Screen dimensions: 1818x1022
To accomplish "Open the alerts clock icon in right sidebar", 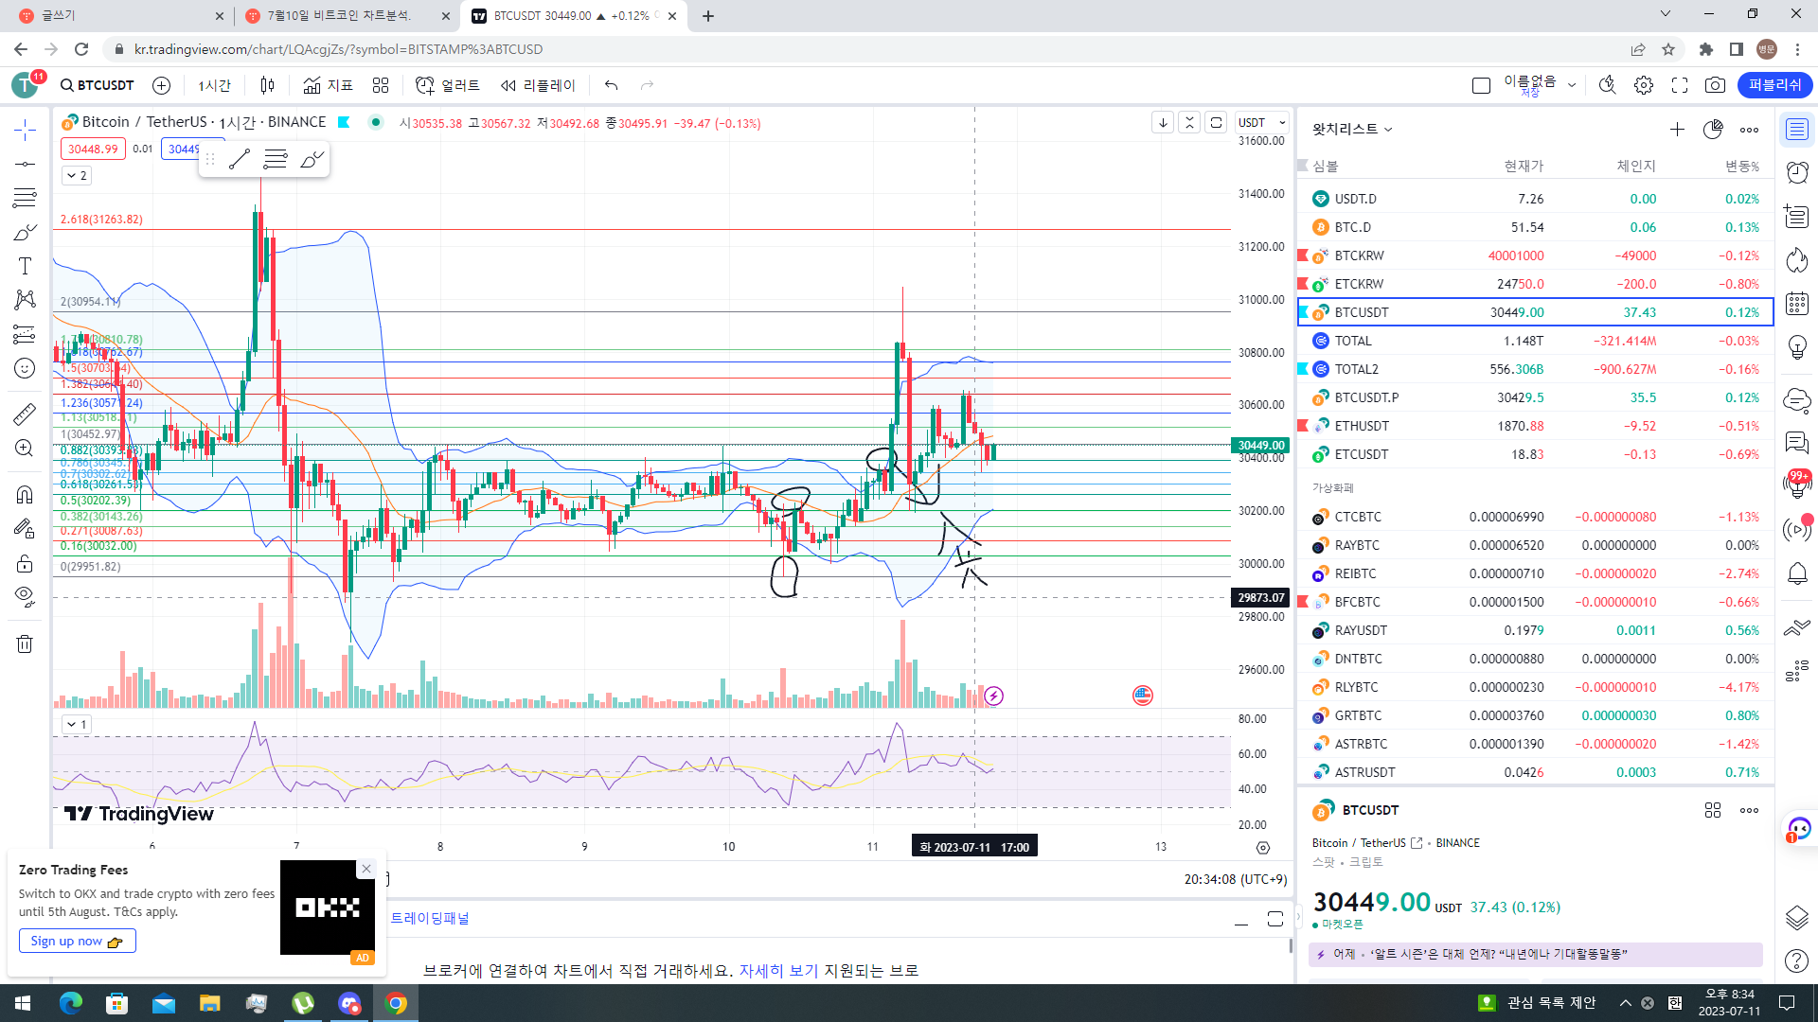I will pyautogui.click(x=1797, y=172).
